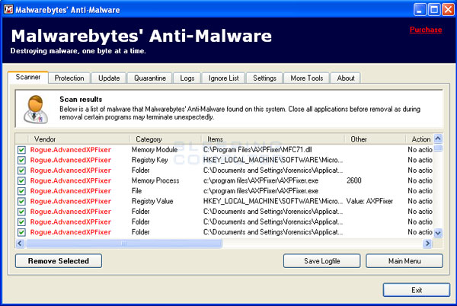
Task: Switch to the More Tools tab
Action: click(x=307, y=78)
